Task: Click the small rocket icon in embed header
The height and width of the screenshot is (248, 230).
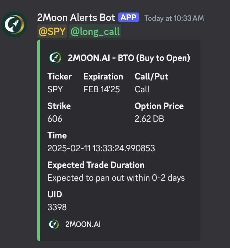Action: [x=55, y=58]
